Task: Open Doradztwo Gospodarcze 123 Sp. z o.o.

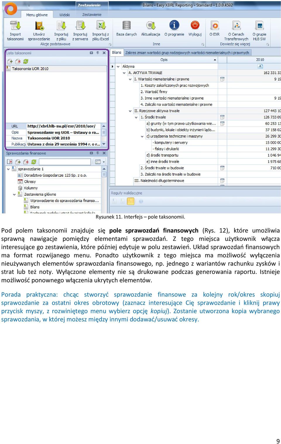Action: click(55, 175)
